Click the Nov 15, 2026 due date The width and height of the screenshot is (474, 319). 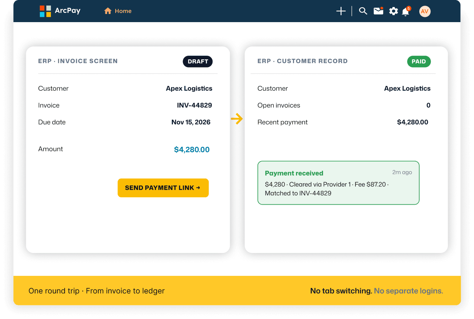[191, 122]
